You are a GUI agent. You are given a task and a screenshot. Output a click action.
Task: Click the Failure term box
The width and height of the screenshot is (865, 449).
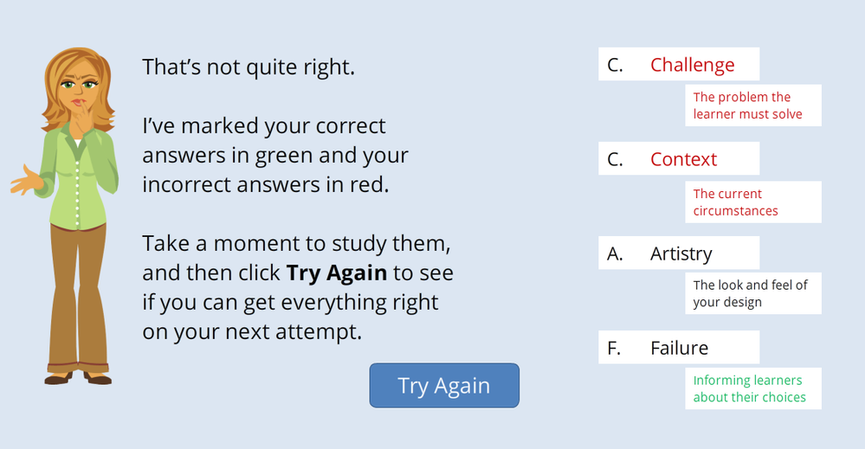point(679,347)
